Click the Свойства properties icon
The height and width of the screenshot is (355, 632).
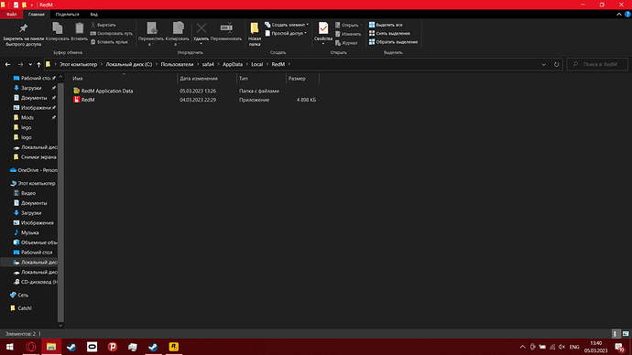coord(323,29)
